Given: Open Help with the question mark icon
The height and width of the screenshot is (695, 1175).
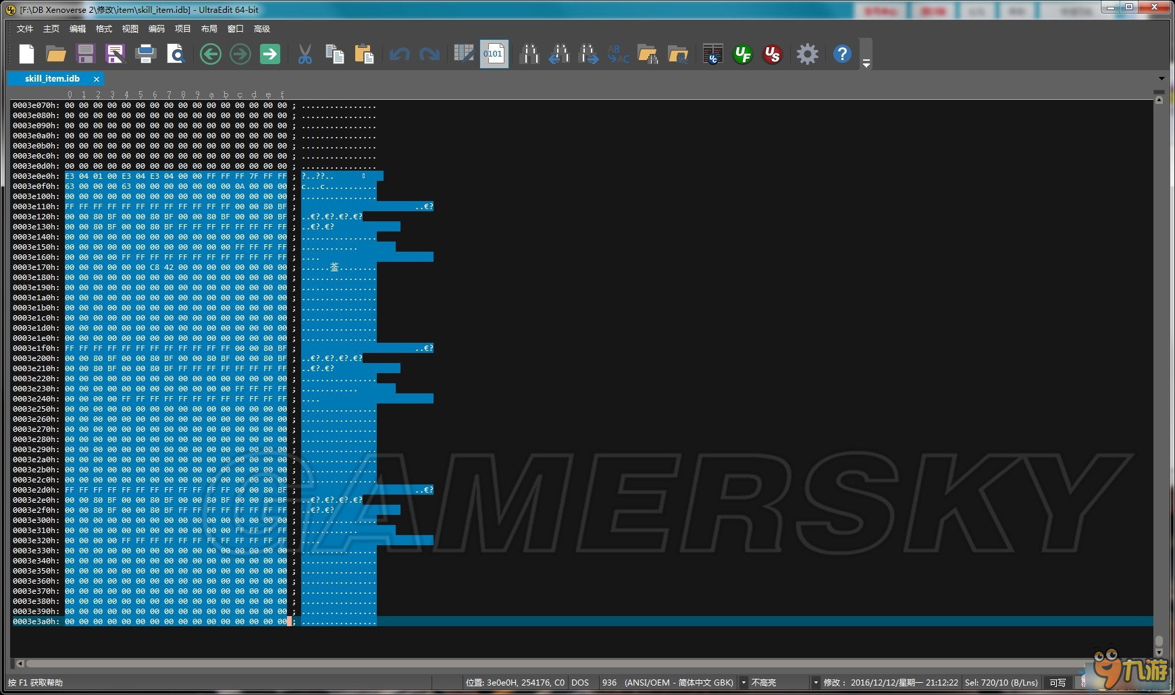Looking at the screenshot, I should tap(842, 54).
